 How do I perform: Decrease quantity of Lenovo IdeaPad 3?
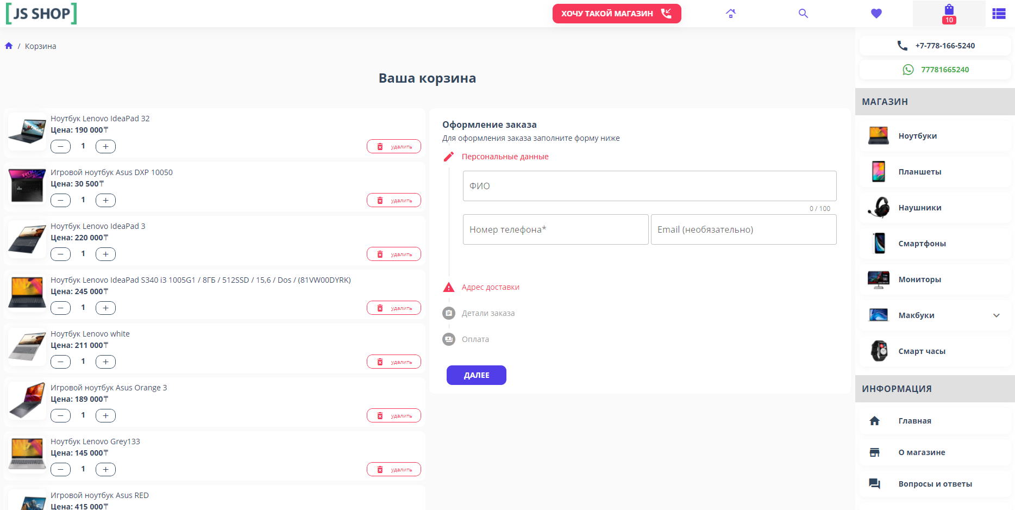point(60,254)
